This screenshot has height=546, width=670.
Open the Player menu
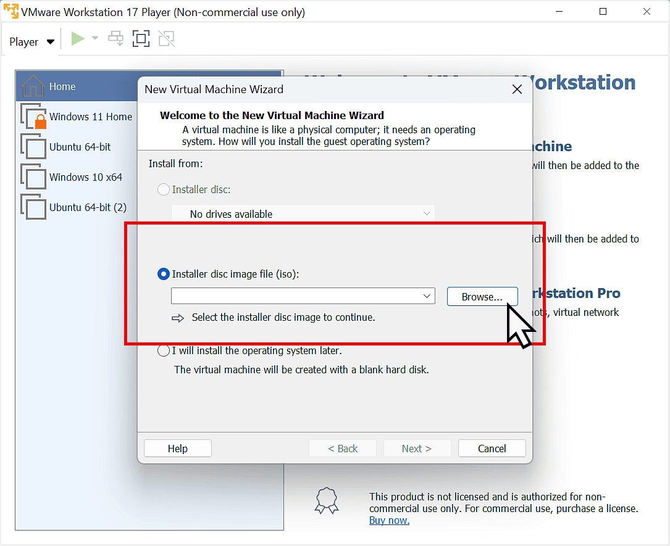click(x=31, y=42)
